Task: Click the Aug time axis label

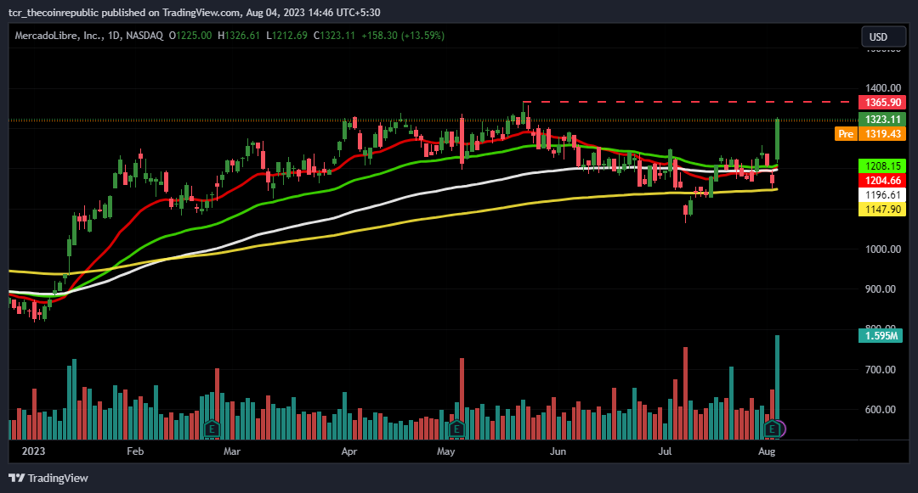Action: coord(767,451)
